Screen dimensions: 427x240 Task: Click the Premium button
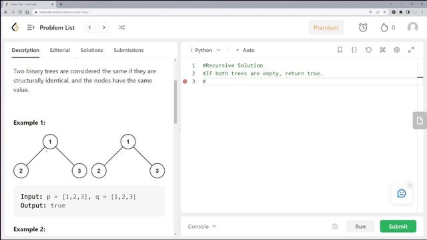(x=326, y=27)
